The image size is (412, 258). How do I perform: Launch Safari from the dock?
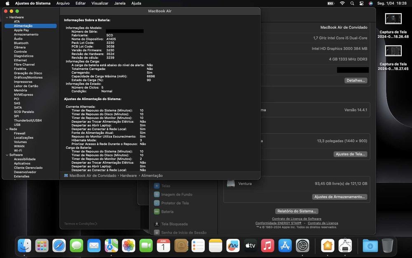coord(59,246)
